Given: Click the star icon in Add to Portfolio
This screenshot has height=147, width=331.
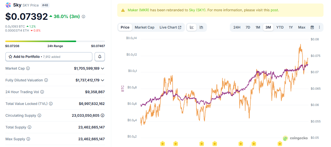Looking at the screenshot, I should [x=10, y=57].
